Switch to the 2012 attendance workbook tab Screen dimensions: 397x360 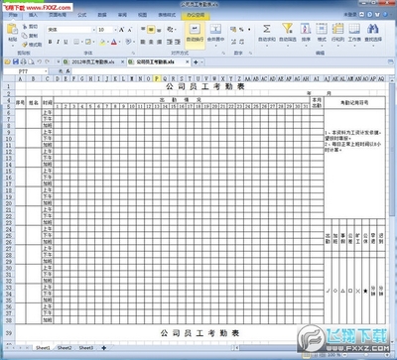pyautogui.click(x=92, y=61)
